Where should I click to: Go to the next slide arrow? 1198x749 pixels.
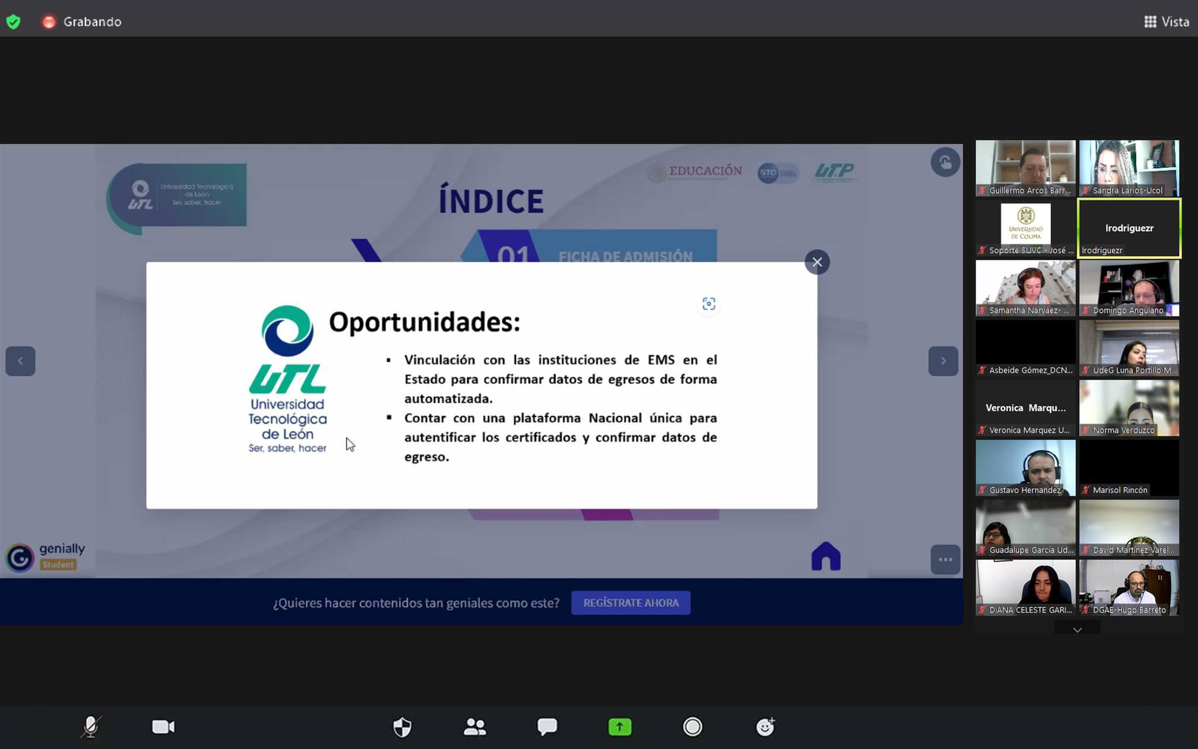pyautogui.click(x=943, y=361)
